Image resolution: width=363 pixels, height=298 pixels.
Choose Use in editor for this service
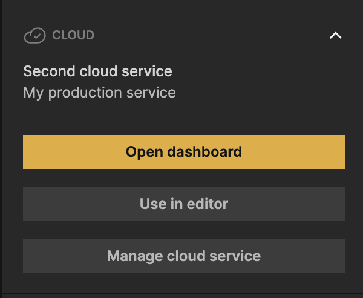point(183,204)
